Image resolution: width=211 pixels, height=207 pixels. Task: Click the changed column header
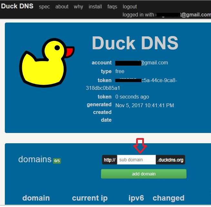[x=168, y=198]
